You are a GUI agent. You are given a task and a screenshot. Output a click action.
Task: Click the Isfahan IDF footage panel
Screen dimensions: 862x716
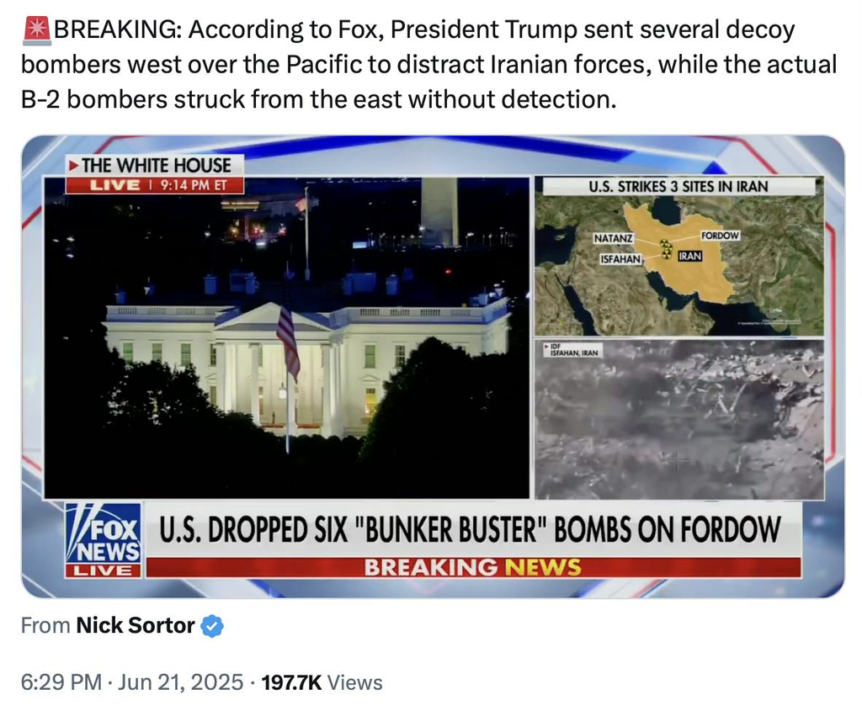click(x=679, y=419)
